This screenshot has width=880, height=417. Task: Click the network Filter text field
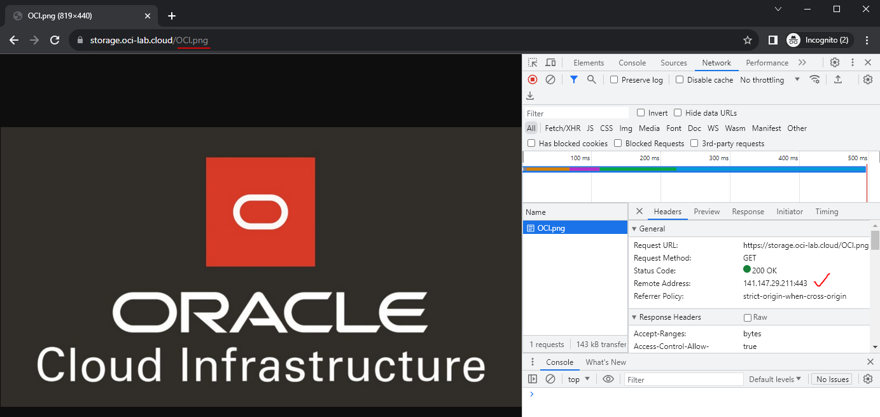(x=576, y=113)
